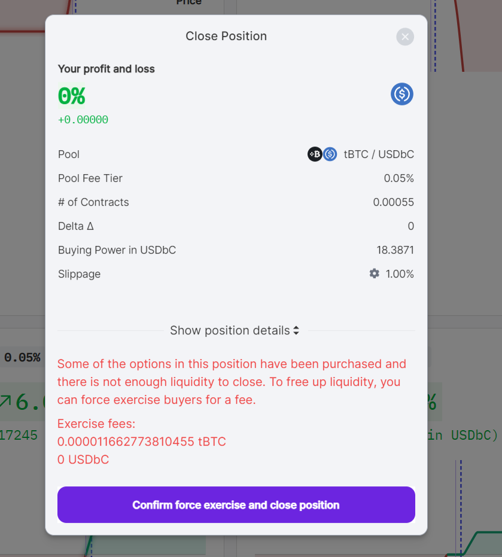Click the 1.00% slippage value
This screenshot has width=502, height=557.
[400, 274]
